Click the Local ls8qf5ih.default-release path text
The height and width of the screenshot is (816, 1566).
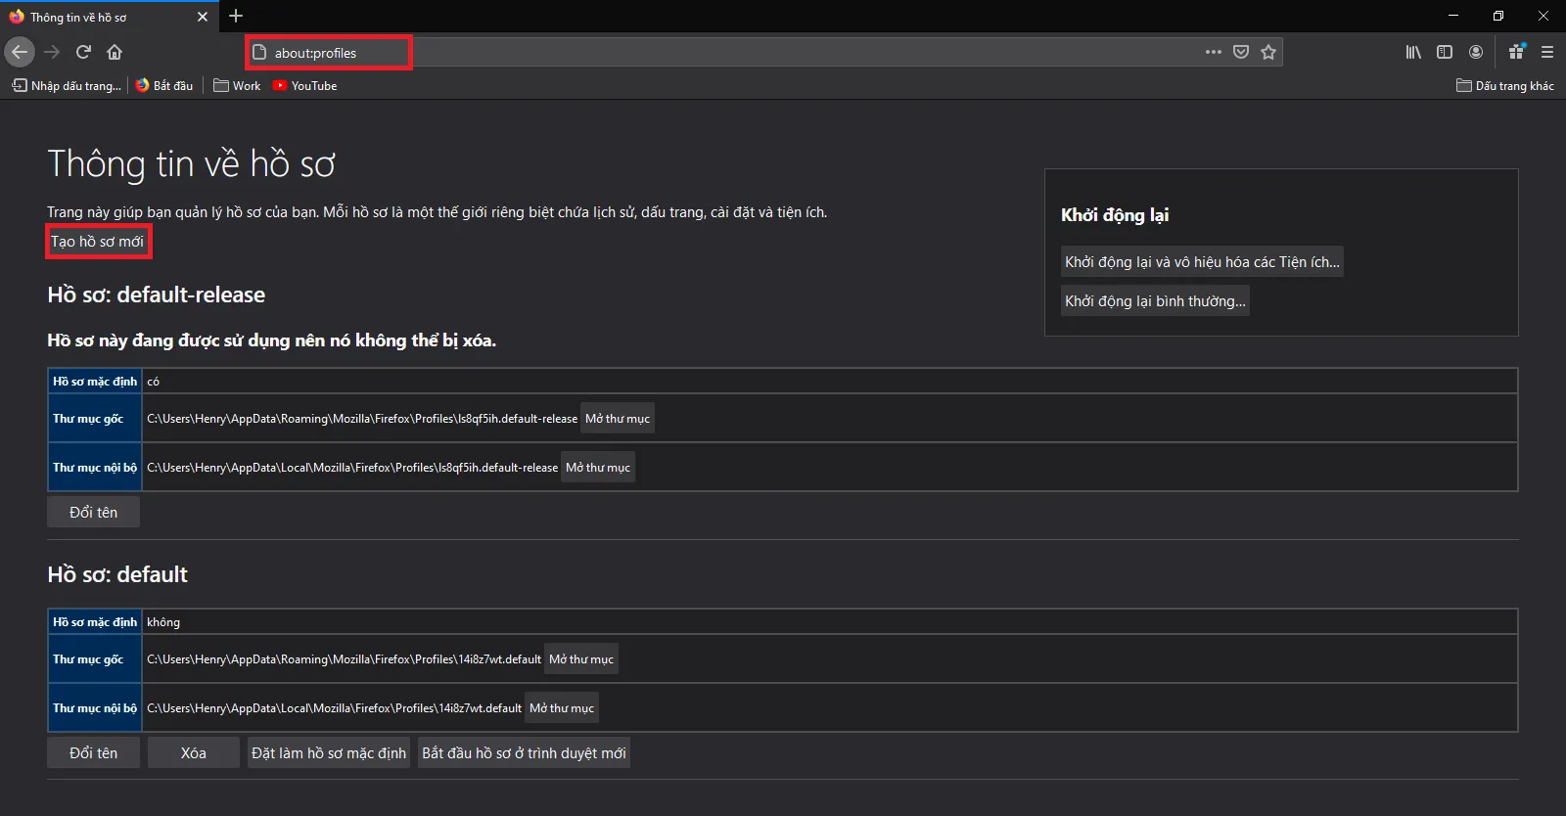pos(352,468)
